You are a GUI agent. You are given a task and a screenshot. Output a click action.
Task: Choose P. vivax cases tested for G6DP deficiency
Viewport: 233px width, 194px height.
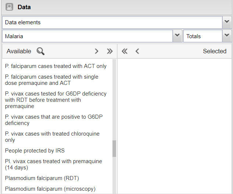(55, 100)
